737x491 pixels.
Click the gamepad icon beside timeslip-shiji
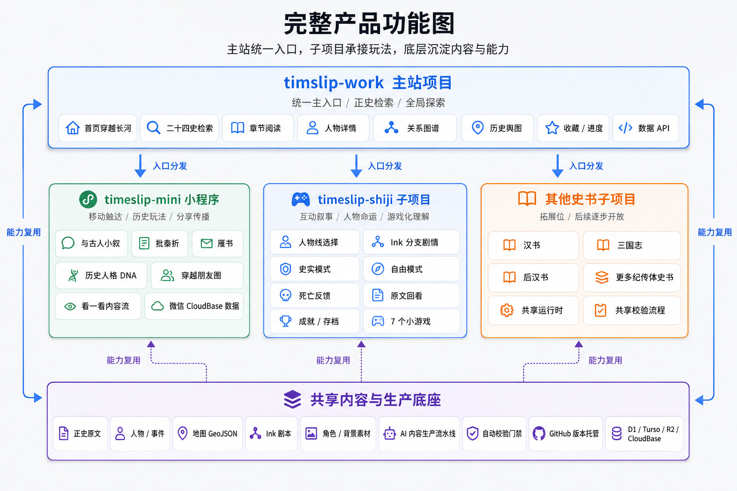pyautogui.click(x=301, y=199)
